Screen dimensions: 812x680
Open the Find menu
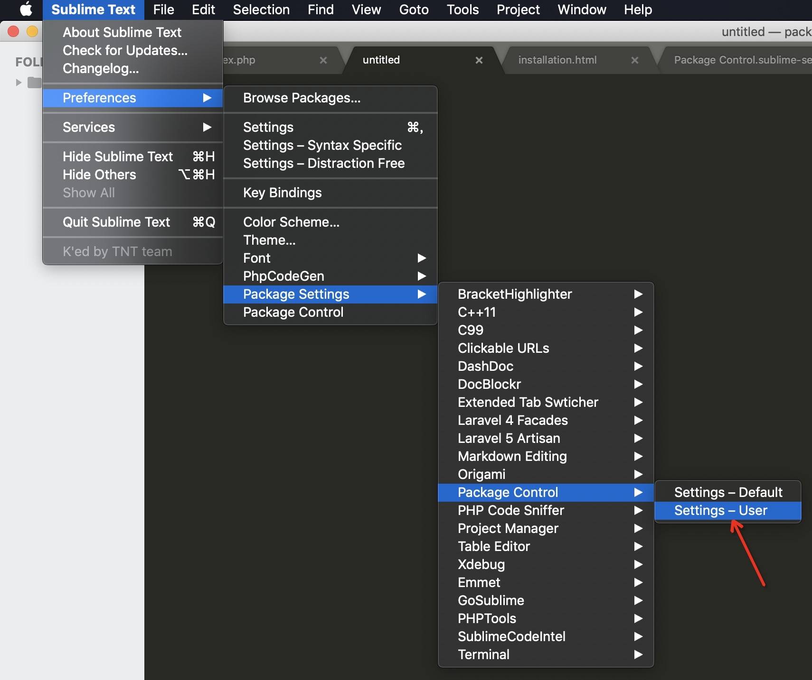pos(321,9)
